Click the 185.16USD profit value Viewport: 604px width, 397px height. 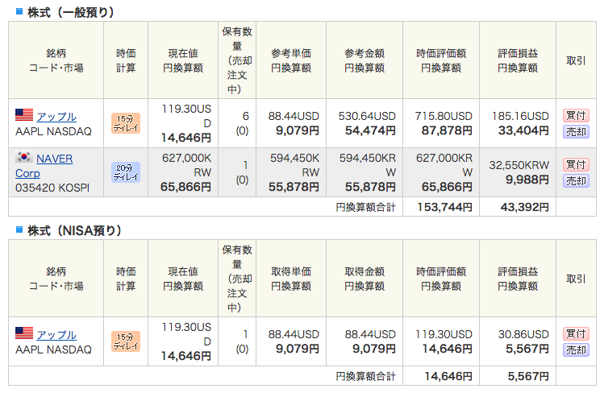pyautogui.click(x=520, y=116)
